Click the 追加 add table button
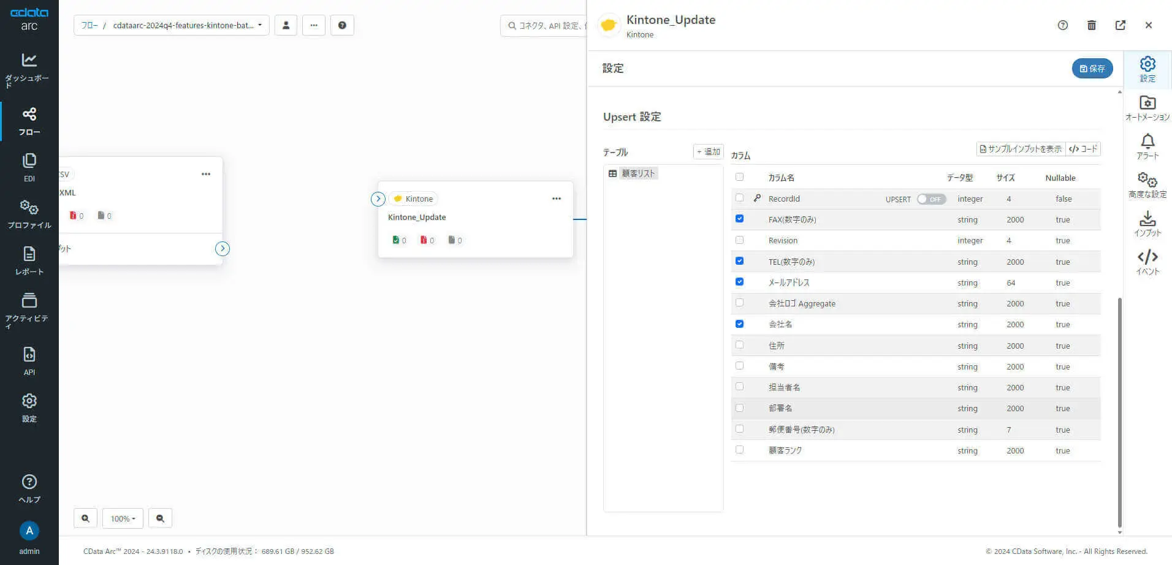 click(x=709, y=151)
